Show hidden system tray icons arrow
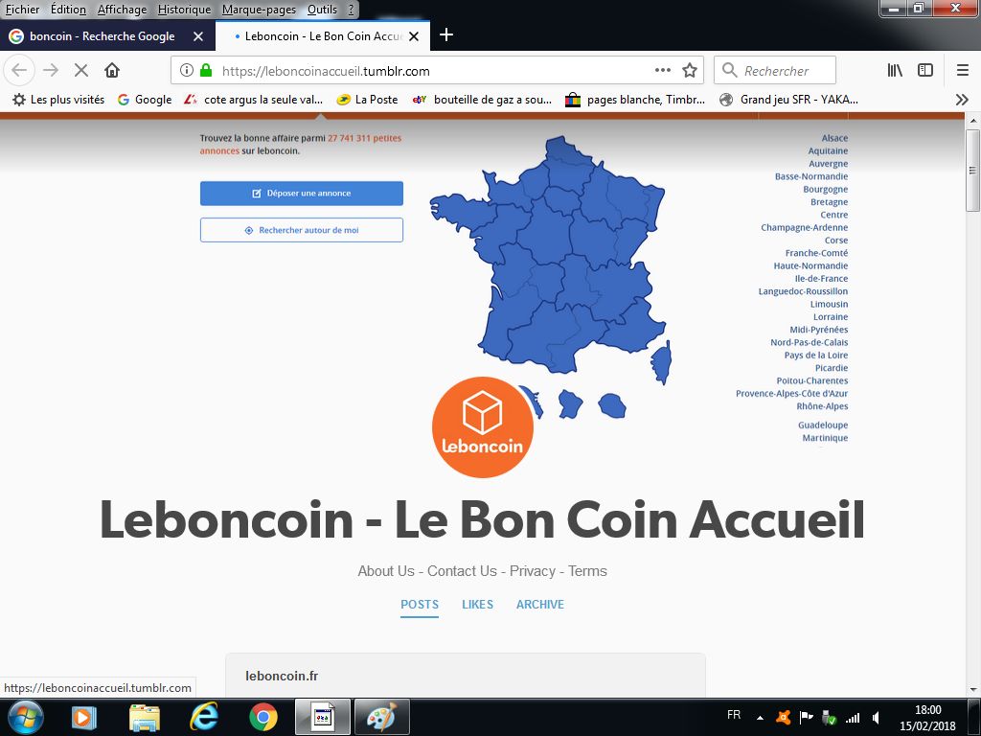Screen dimensions: 981x736 [x=760, y=718]
